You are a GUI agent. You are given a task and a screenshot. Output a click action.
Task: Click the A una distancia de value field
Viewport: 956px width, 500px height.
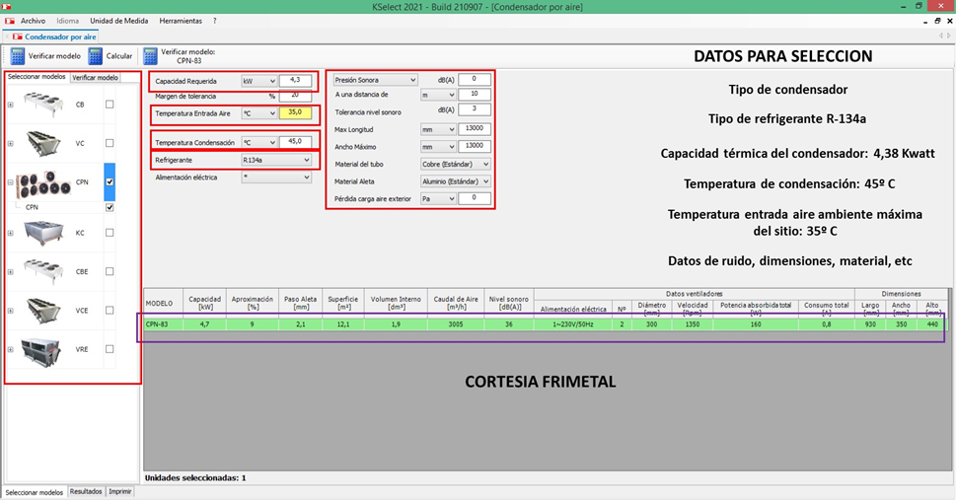point(475,94)
